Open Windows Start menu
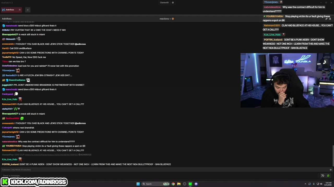 (x=138, y=184)
